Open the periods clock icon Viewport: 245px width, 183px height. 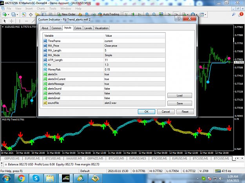[193, 14]
